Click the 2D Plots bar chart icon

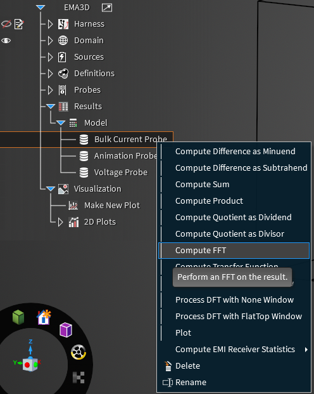pos(73,222)
